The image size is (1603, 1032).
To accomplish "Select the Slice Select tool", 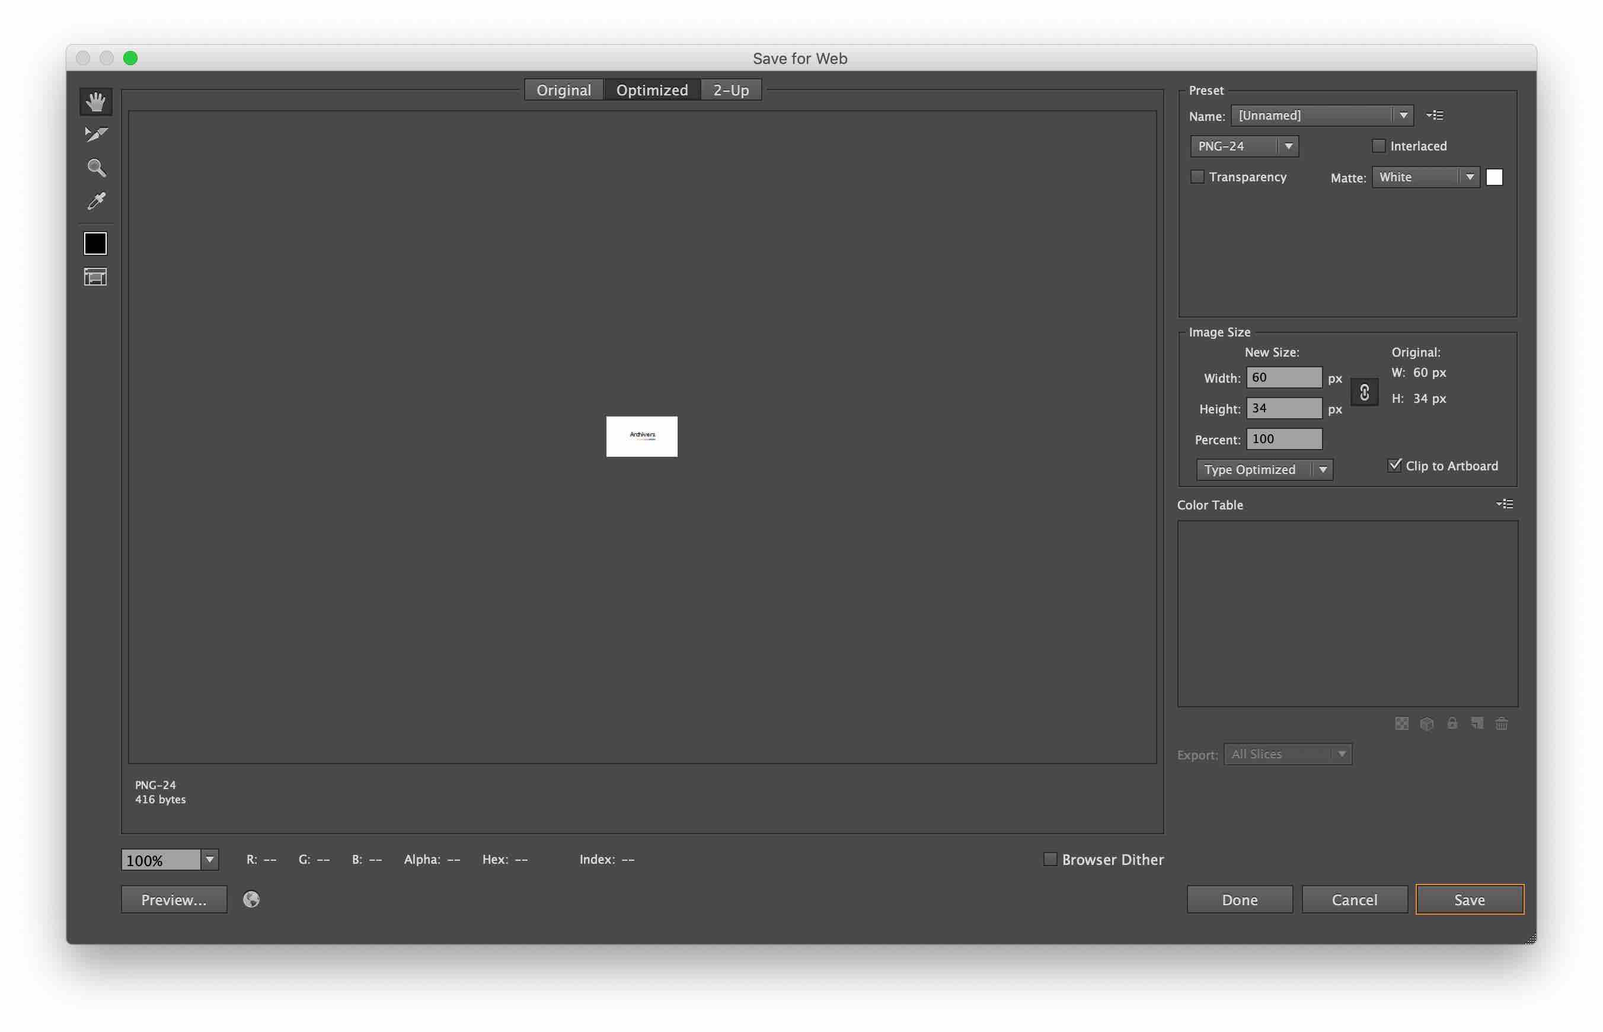I will click(96, 134).
